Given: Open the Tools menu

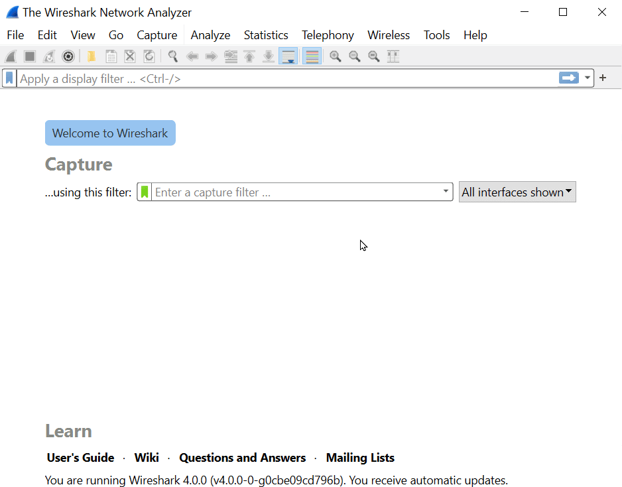Looking at the screenshot, I should pos(437,35).
